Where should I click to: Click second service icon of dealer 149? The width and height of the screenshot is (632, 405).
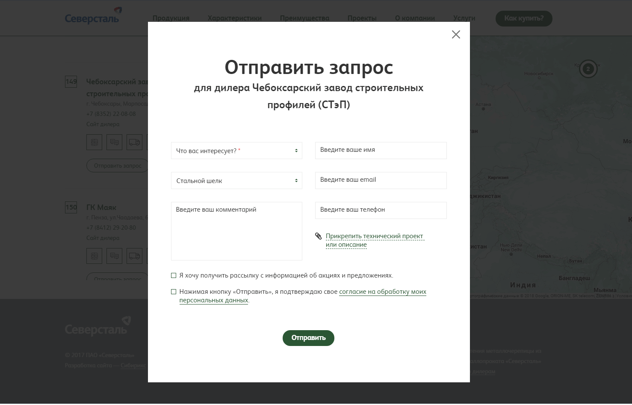pyautogui.click(x=114, y=142)
